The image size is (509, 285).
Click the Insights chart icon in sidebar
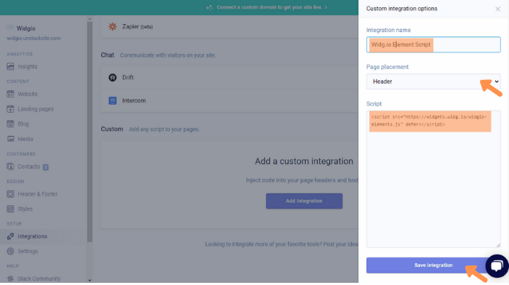click(10, 67)
